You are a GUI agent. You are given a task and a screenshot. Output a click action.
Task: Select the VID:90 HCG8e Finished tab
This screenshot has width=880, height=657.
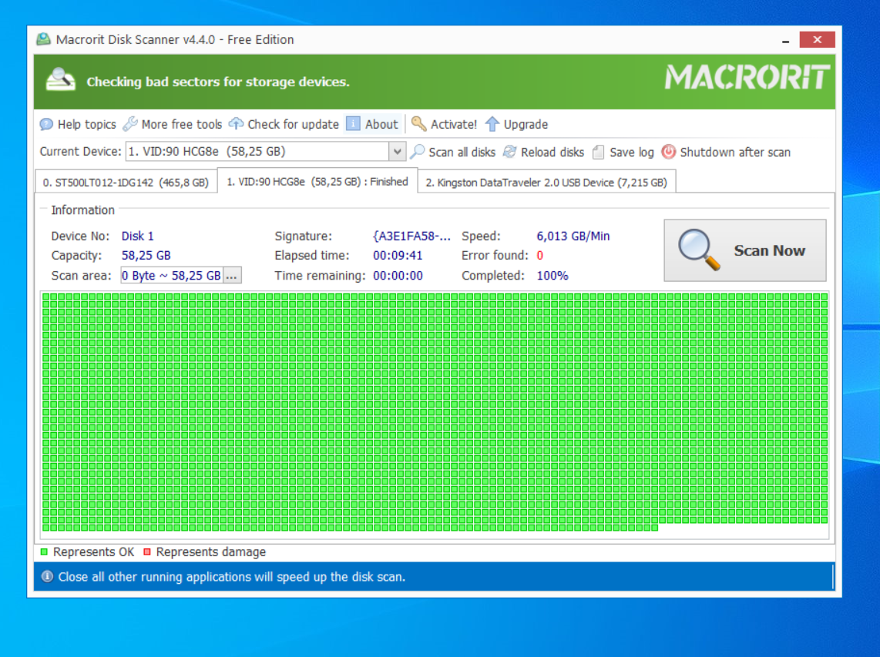[x=317, y=182]
